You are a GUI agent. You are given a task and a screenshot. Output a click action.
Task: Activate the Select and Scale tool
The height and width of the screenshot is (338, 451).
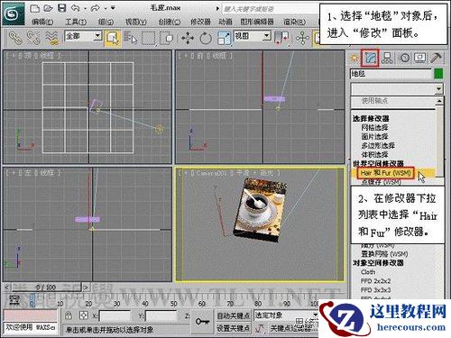click(224, 39)
